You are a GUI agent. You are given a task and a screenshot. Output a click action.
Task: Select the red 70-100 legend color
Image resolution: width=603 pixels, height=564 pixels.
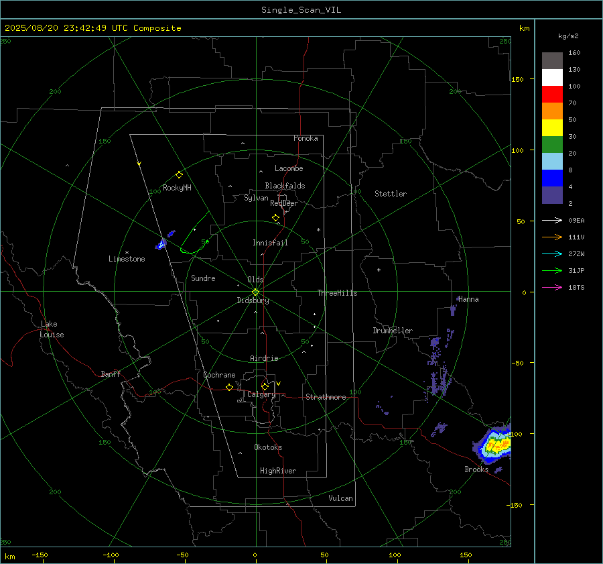[552, 95]
